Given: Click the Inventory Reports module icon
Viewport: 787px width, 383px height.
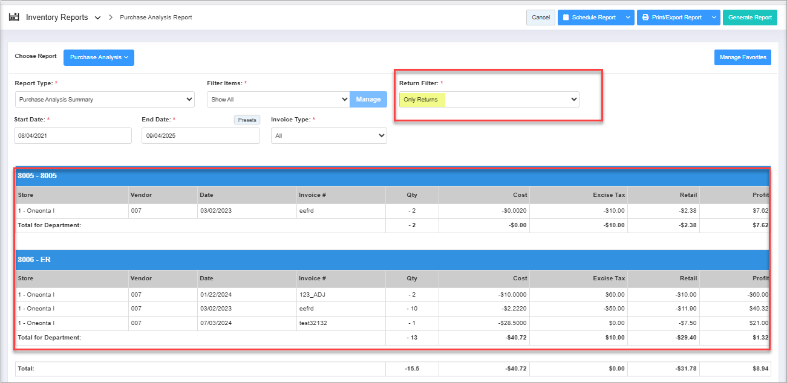Looking at the screenshot, I should pyautogui.click(x=13, y=17).
